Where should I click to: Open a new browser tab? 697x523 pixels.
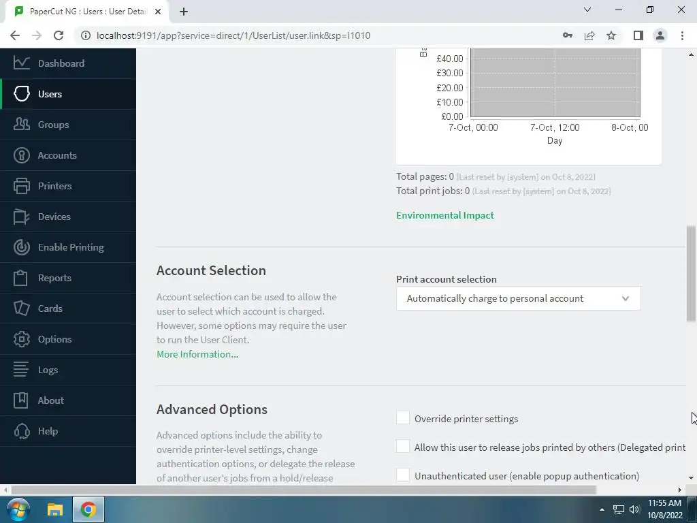click(184, 12)
